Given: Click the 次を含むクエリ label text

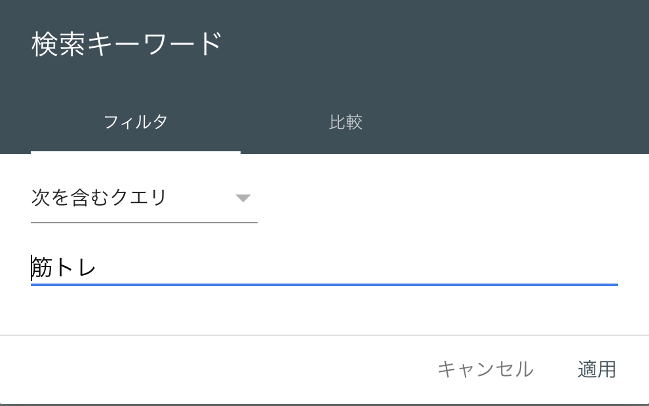Looking at the screenshot, I should [x=98, y=198].
